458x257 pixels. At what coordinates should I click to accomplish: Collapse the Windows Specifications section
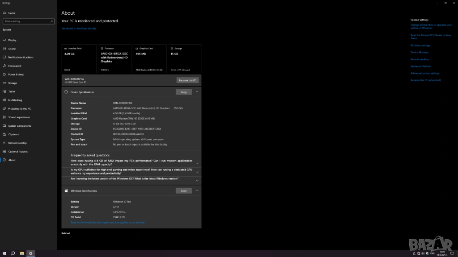coord(197,191)
